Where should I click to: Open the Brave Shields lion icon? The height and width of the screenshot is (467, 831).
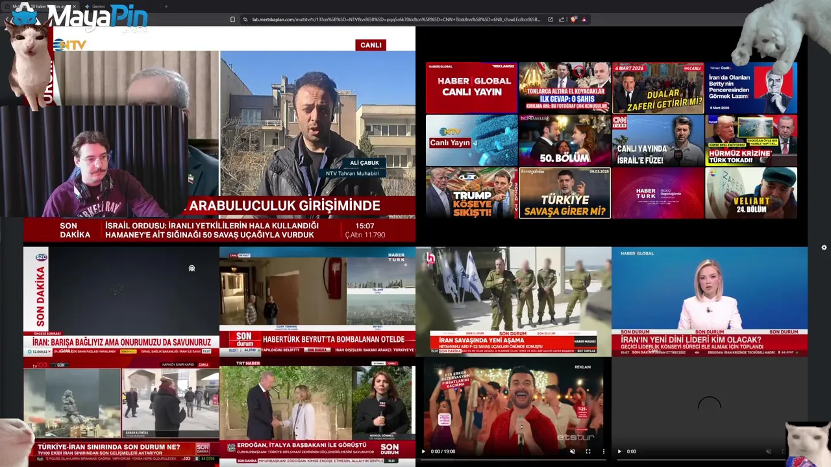coord(573,19)
